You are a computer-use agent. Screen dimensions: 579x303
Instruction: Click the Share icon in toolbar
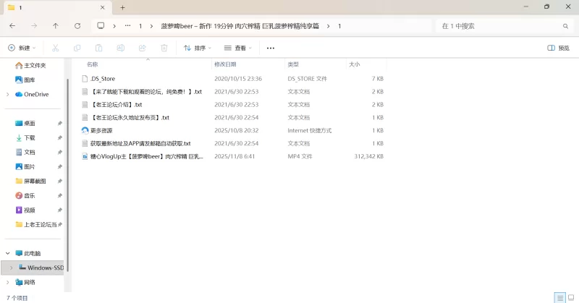pos(143,48)
